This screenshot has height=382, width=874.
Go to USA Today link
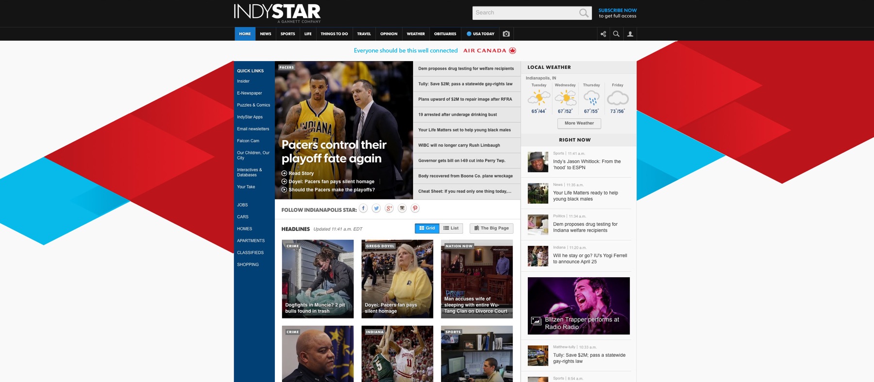481,34
